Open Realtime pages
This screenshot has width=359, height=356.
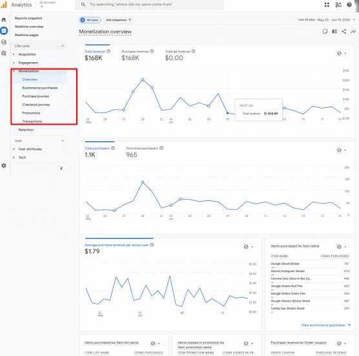[x=26, y=35]
